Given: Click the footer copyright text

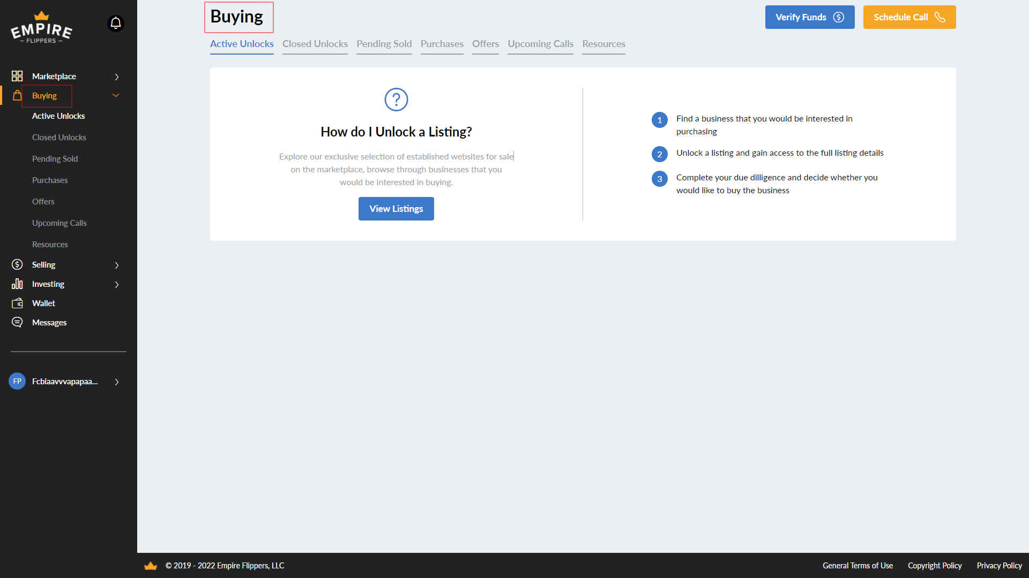Looking at the screenshot, I should tap(225, 566).
